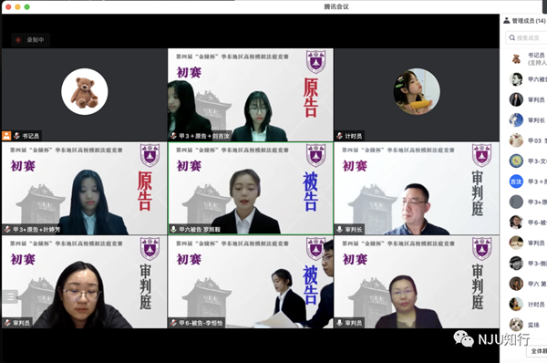This screenshot has width=547, height=363.
Task: Click the muted mic icon beside 甲3+原告+叶婷芳
Action: point(7,229)
